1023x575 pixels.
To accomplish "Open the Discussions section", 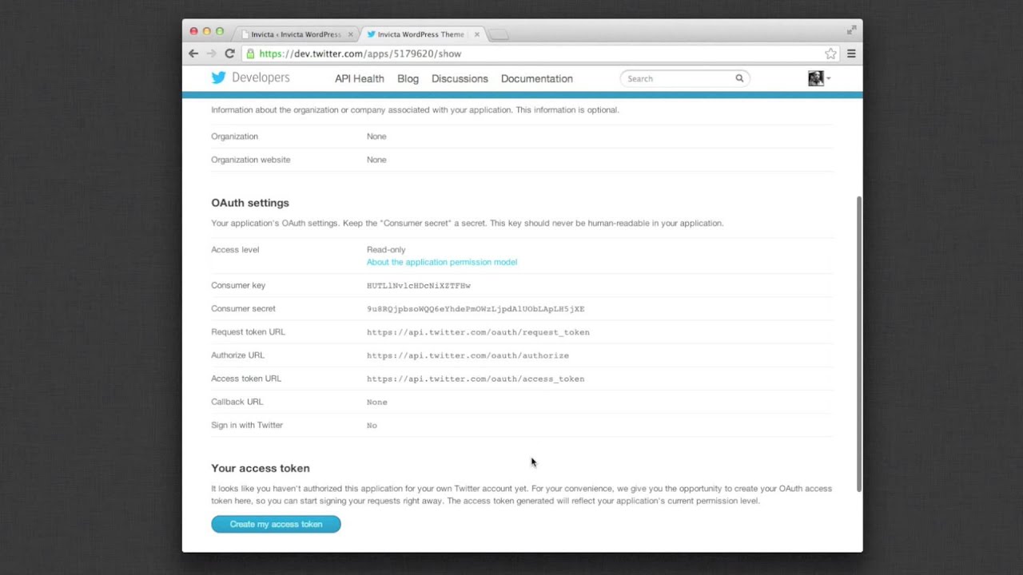I will click(x=460, y=78).
